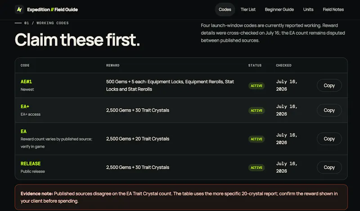Copy the EA code
This screenshot has height=211, width=360.
pos(329,139)
